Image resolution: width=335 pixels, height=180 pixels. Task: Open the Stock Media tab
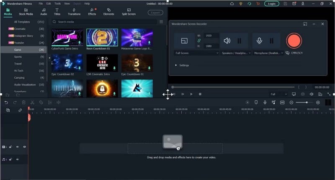pyautogui.click(x=26, y=12)
